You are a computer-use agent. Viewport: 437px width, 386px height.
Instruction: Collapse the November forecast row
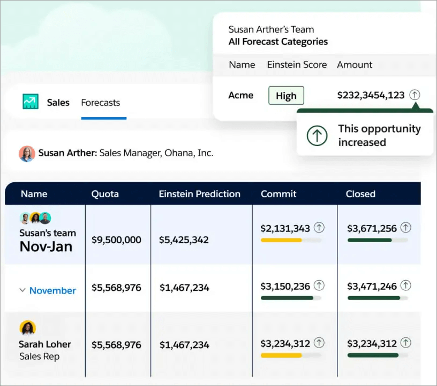[22, 290]
